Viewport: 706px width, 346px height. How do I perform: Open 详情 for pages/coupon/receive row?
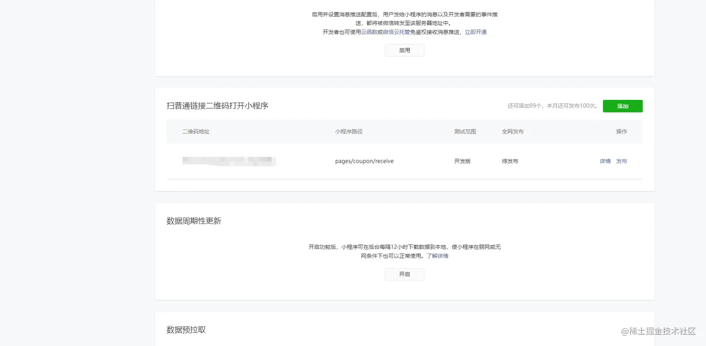(x=605, y=161)
